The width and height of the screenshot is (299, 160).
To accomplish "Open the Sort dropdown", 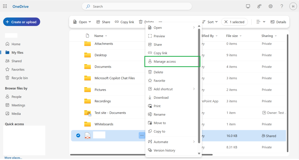I will click(x=210, y=22).
